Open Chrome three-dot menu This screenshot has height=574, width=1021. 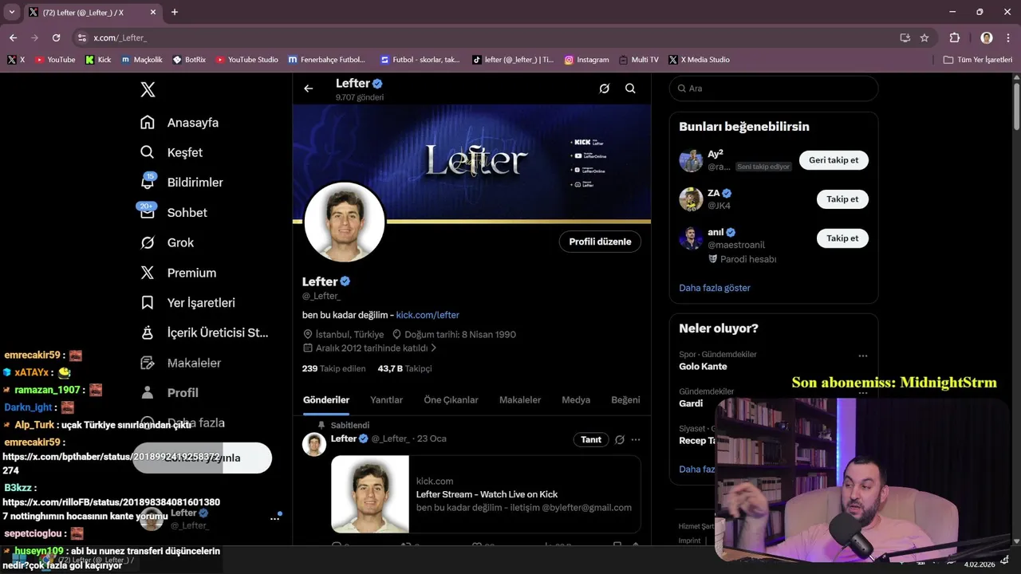click(x=1008, y=37)
